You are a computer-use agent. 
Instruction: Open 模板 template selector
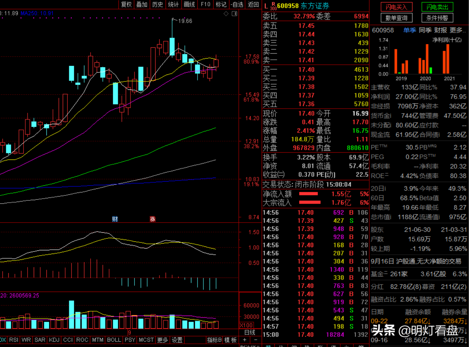(231, 340)
